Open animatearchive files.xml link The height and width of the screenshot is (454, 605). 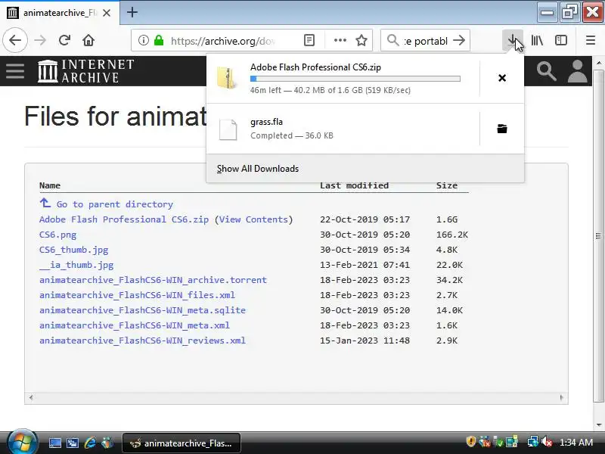click(137, 295)
